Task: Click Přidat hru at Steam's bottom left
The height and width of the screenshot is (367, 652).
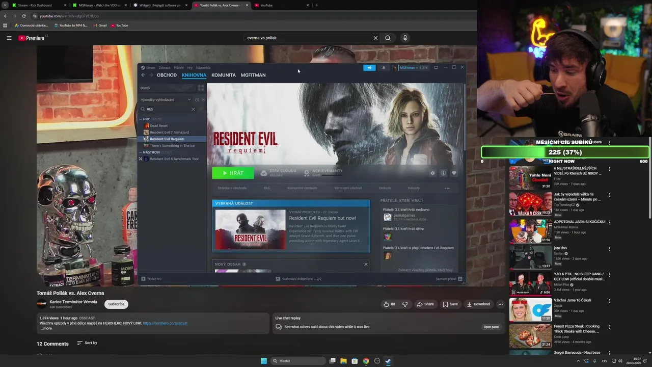Action: (x=151, y=279)
